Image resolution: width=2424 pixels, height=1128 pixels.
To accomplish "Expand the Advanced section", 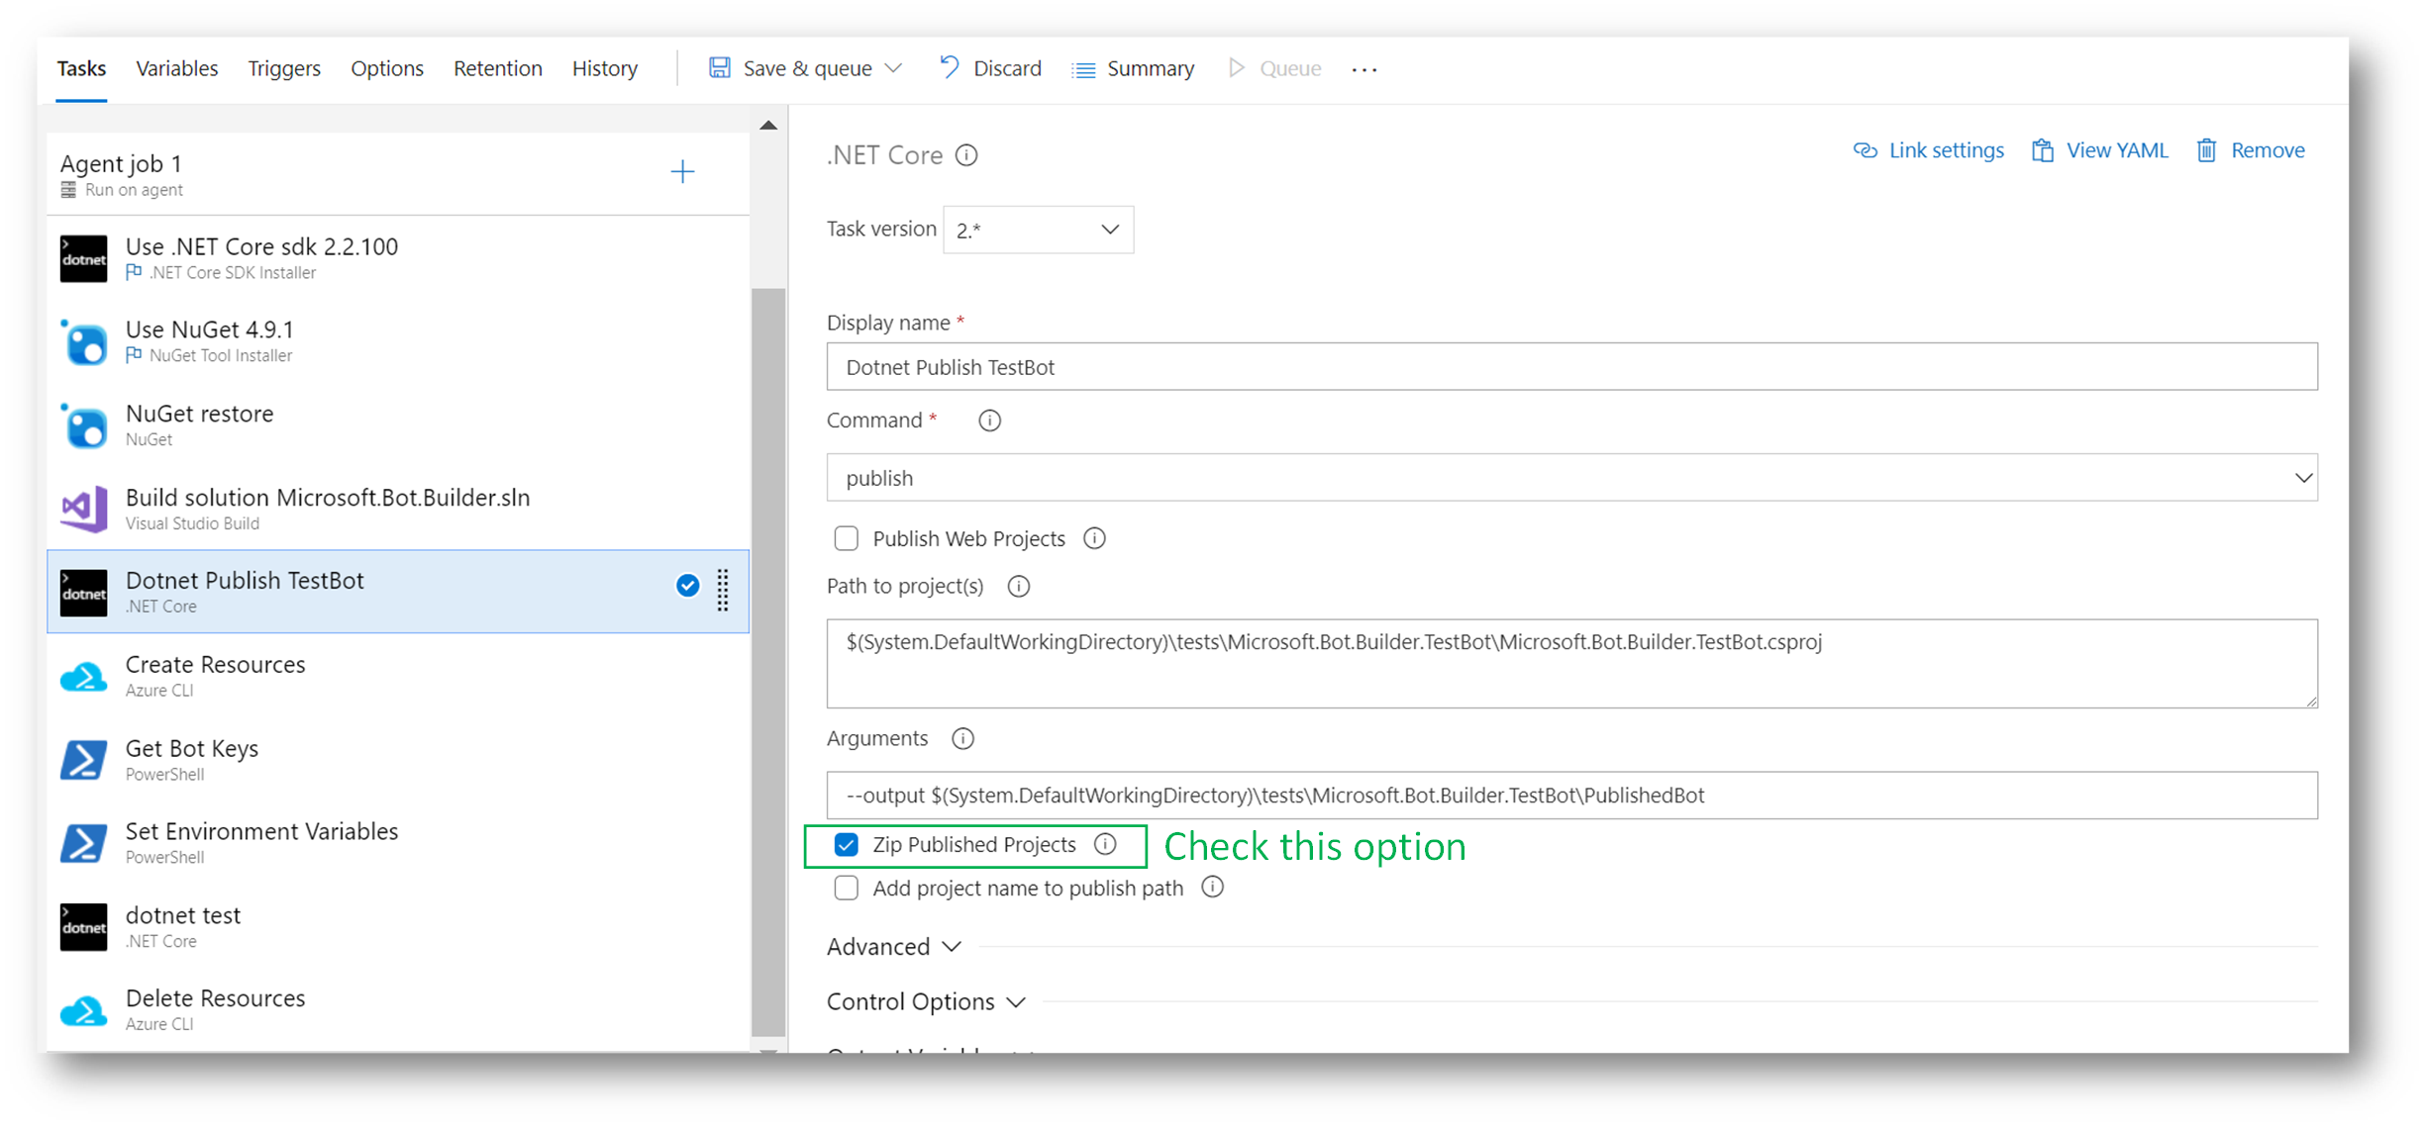I will point(893,947).
